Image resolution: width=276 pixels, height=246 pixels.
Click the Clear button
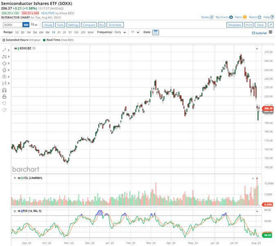pyautogui.click(x=260, y=25)
